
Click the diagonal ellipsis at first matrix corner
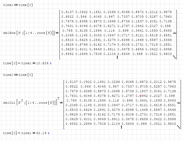point(174,57)
